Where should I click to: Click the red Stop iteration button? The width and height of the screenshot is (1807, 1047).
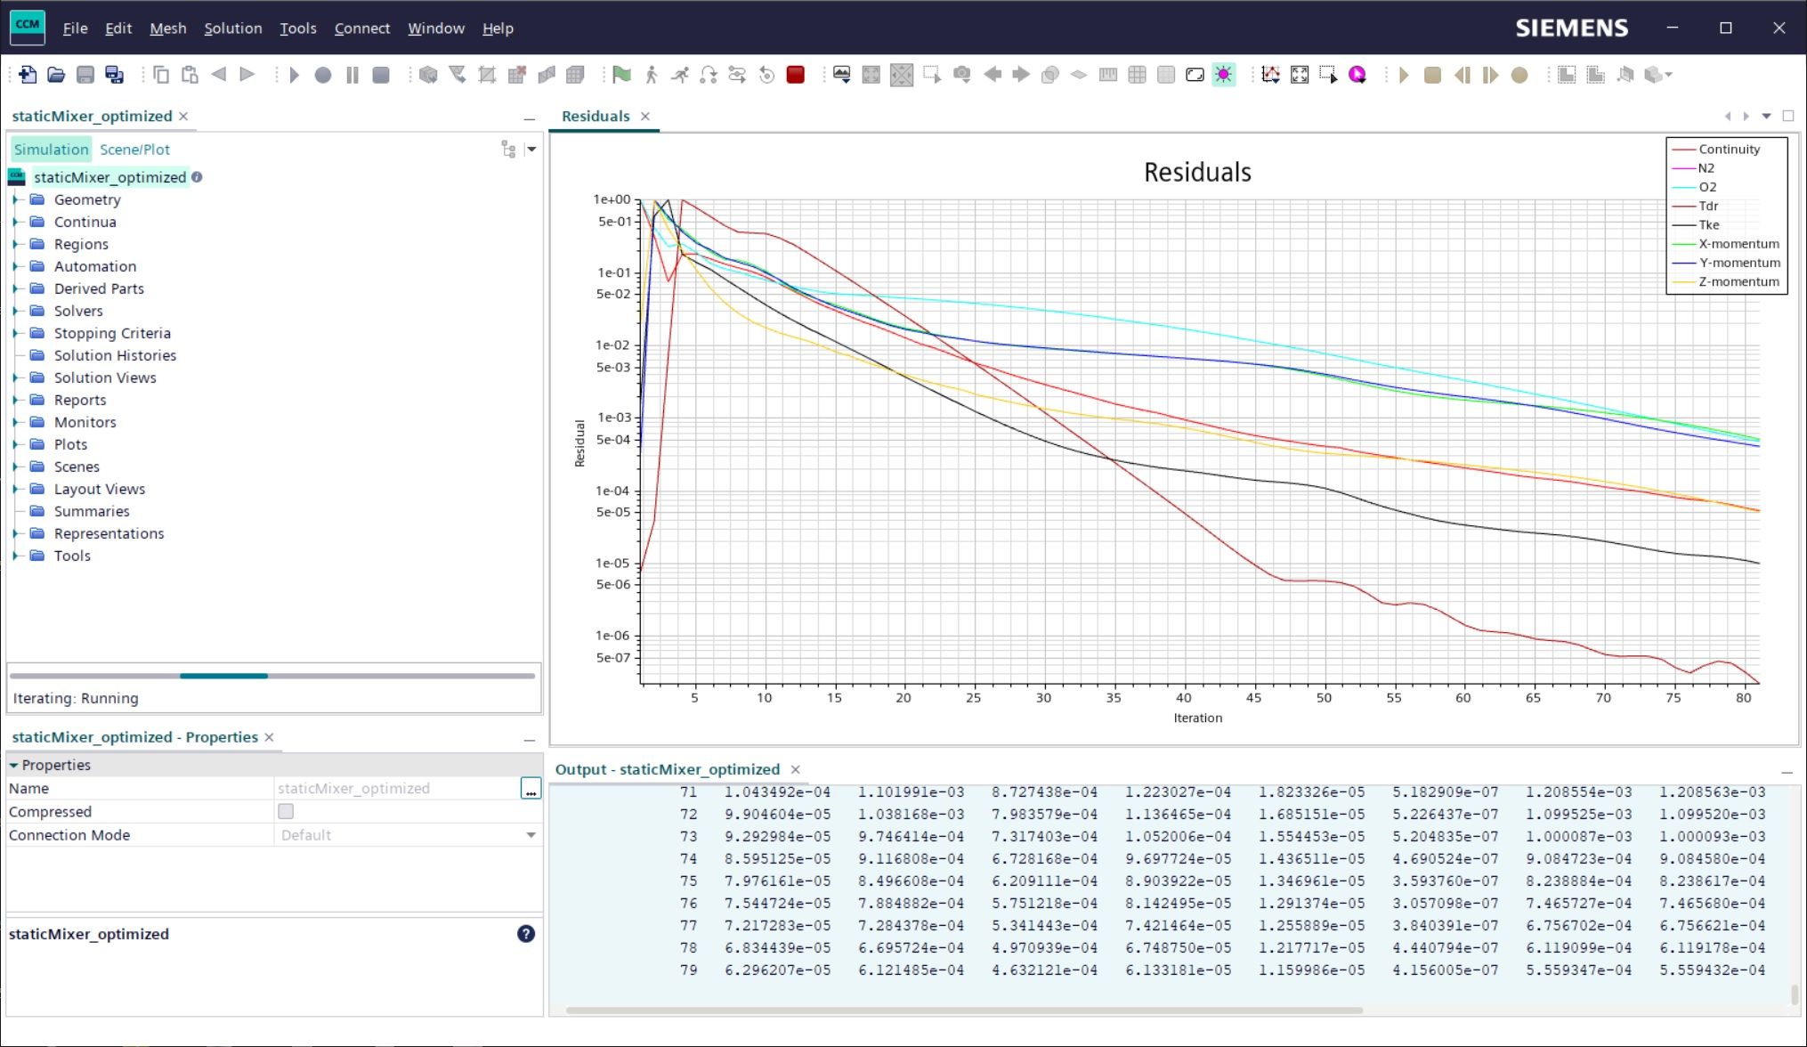click(796, 75)
